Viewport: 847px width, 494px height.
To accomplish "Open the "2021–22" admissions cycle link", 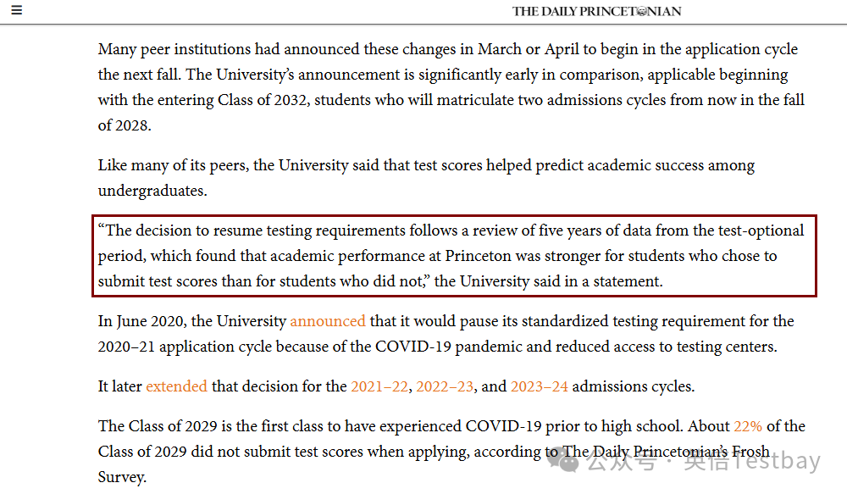I will [x=379, y=386].
